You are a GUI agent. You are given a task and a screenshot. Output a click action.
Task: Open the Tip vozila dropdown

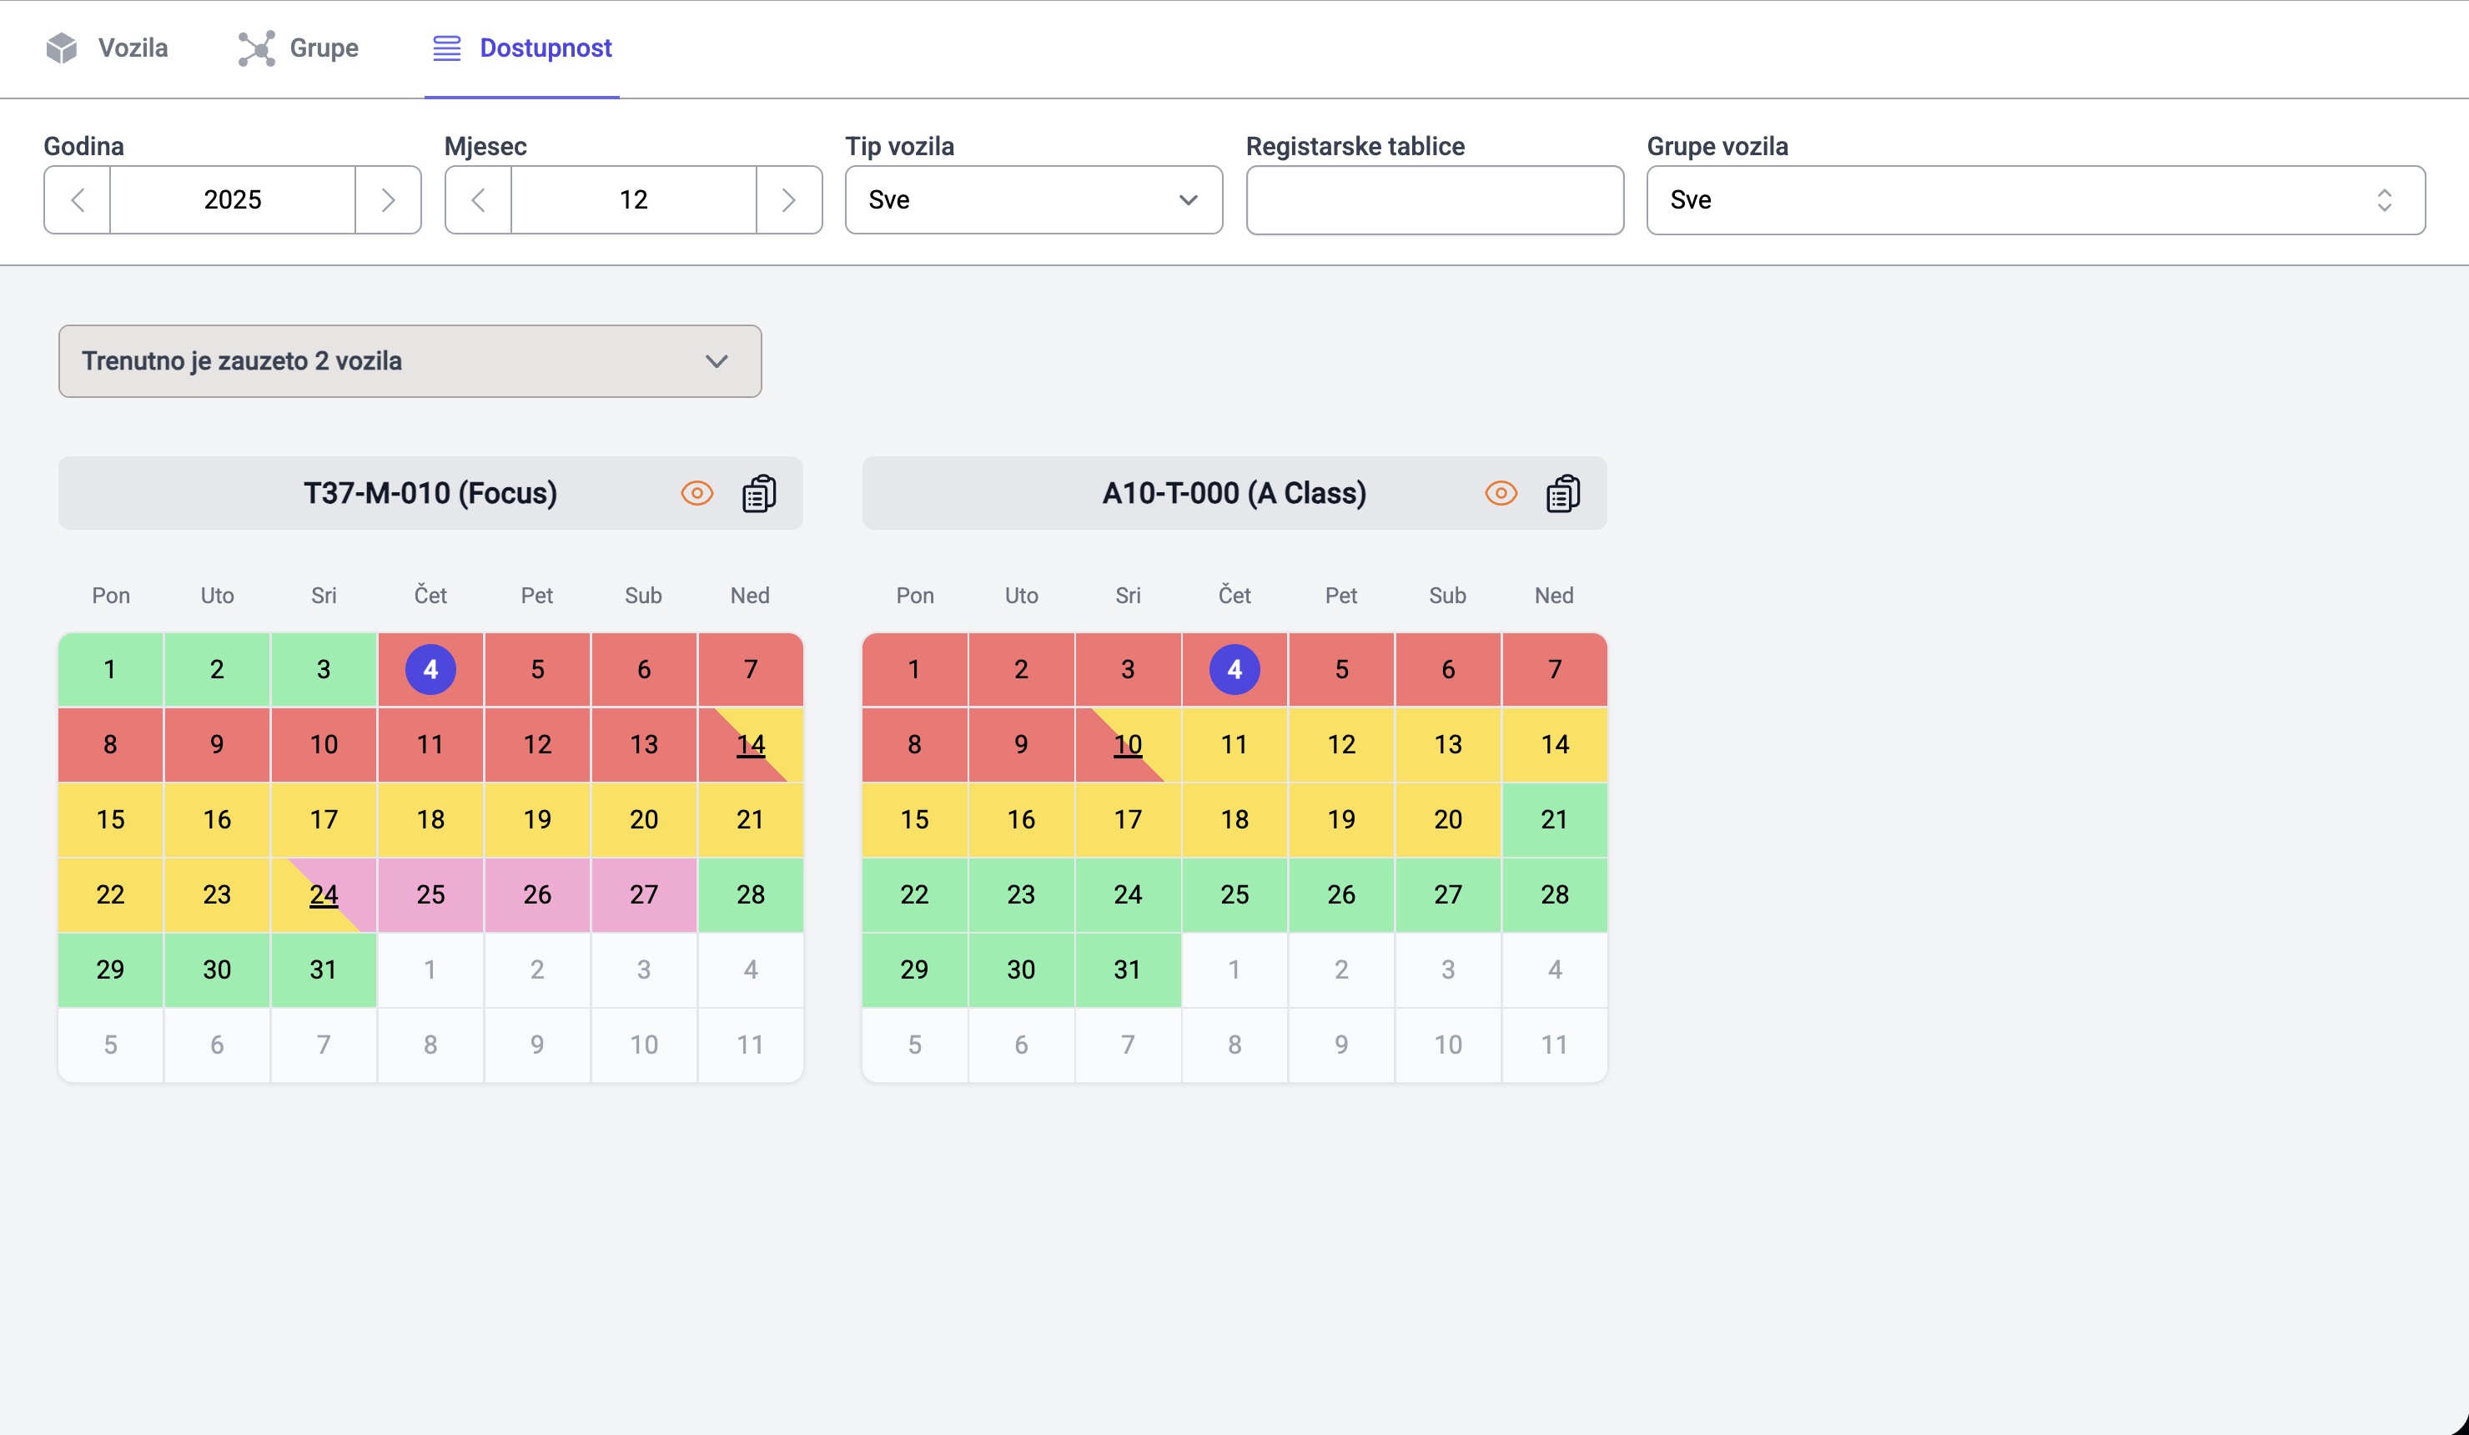(1033, 200)
